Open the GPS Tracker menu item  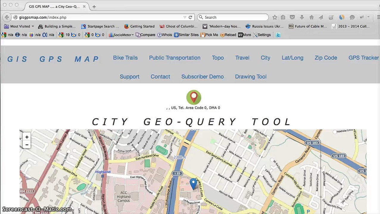(x=364, y=58)
